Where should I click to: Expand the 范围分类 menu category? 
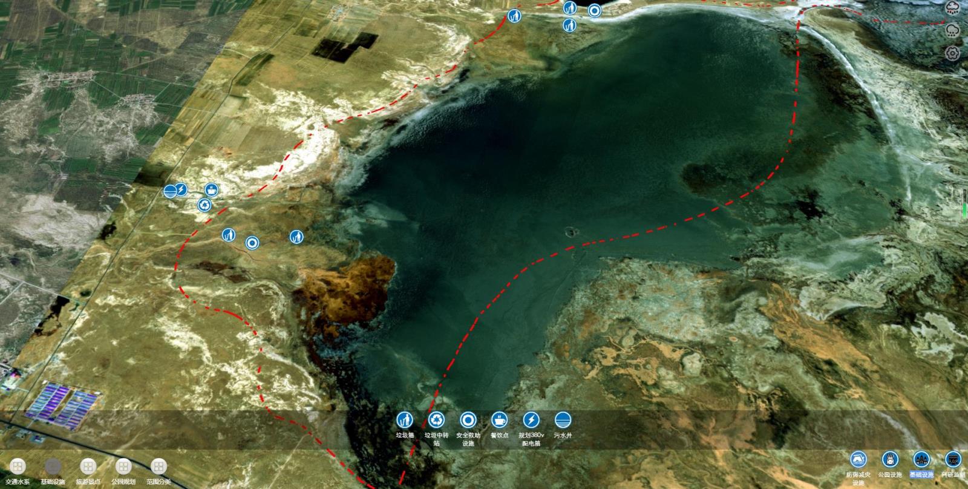point(159,467)
